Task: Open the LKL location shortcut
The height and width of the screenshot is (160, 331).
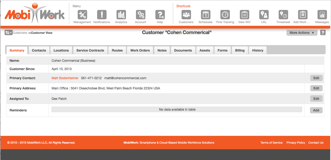Action: pyautogui.click(x=264, y=14)
